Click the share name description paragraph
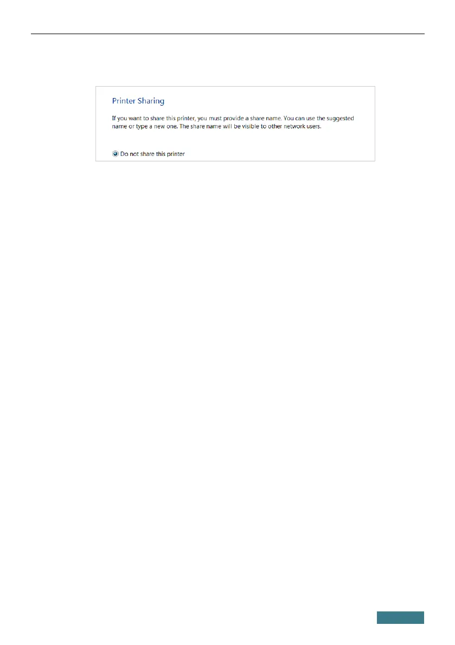 [x=233, y=122]
